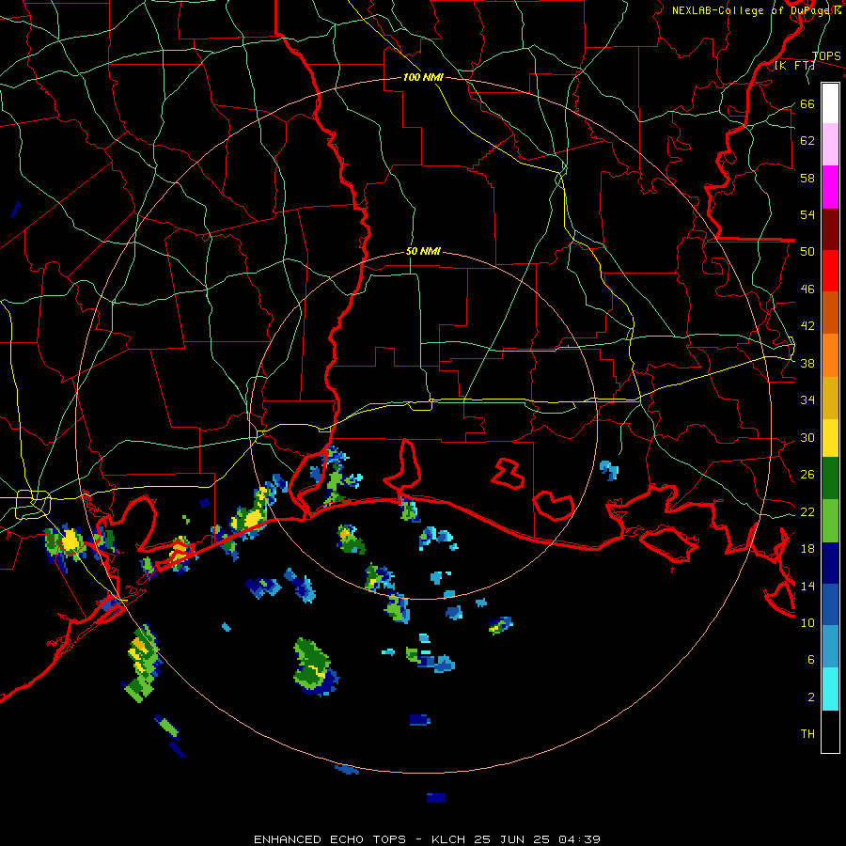Viewport: 846px width, 846px height.
Task: Click the white swatch at top of legend
Action: [x=830, y=103]
